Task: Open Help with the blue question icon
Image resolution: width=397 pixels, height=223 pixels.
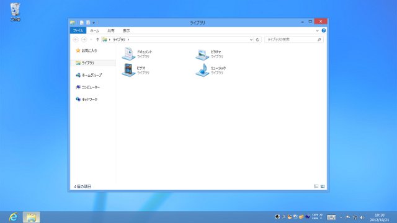Action: point(324,30)
